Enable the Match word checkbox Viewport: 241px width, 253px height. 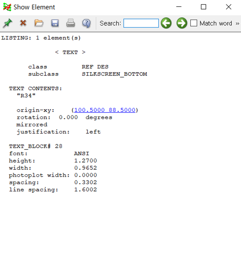(x=194, y=23)
